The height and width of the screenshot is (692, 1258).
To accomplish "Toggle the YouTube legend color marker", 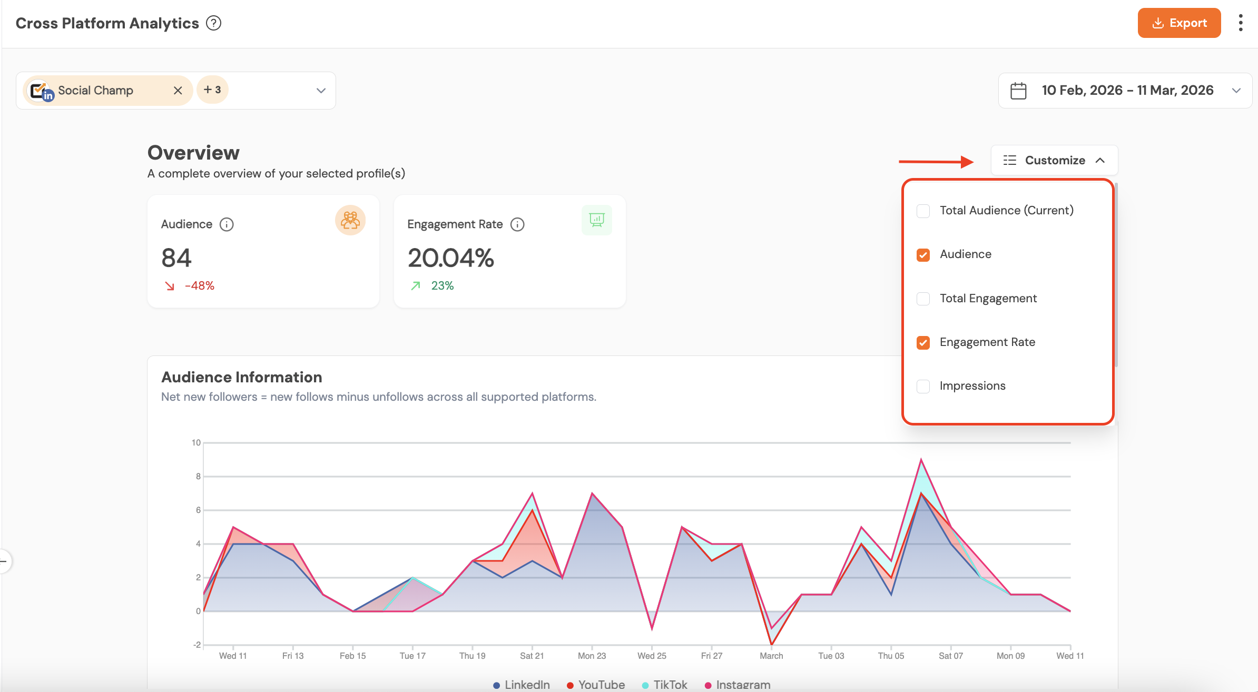I will (x=570, y=685).
